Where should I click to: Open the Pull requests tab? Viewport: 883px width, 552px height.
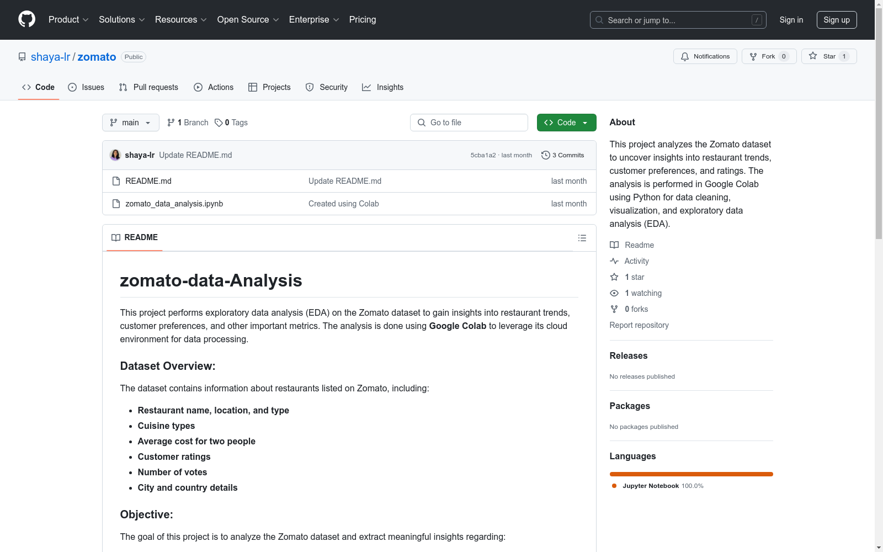pos(148,87)
